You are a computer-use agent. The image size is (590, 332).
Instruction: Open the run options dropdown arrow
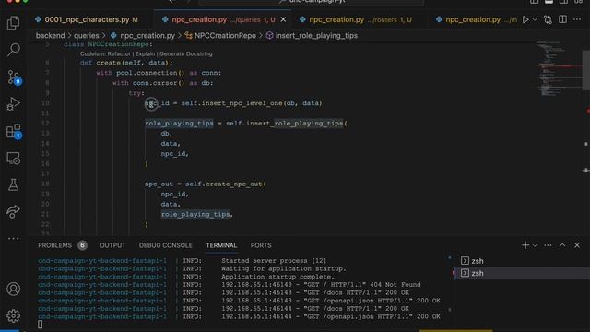[535, 19]
